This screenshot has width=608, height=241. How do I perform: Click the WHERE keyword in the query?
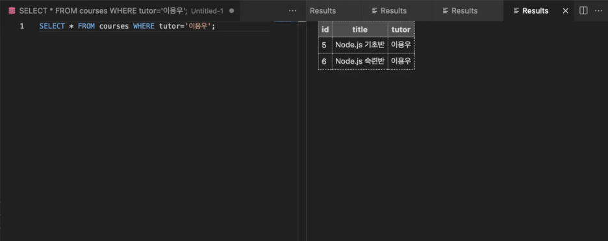click(144, 27)
